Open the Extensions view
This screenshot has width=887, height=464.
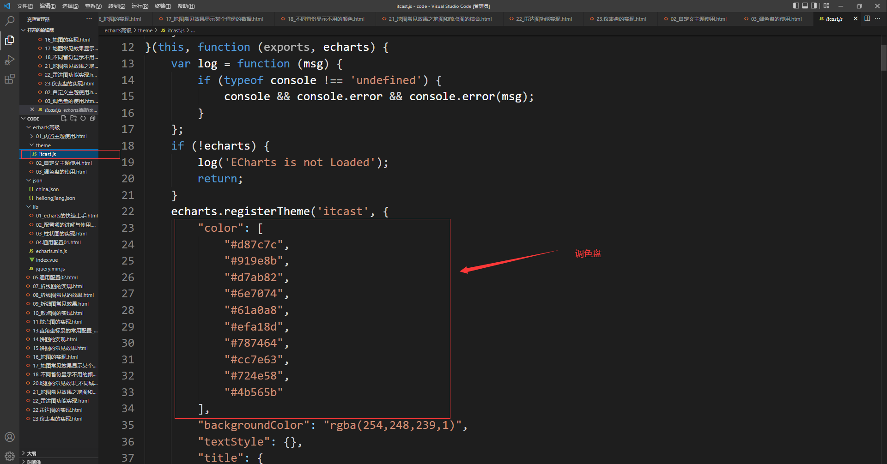[9, 79]
